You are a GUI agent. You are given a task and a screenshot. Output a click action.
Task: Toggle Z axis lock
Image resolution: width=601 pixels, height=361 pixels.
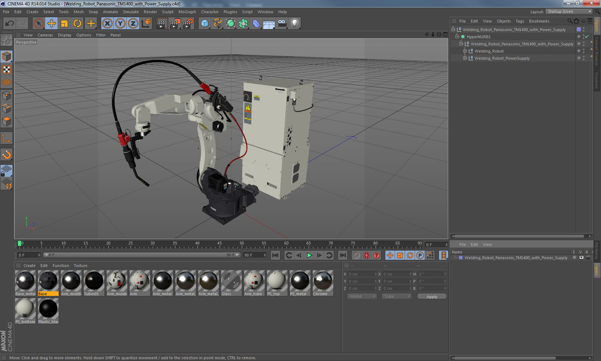133,24
